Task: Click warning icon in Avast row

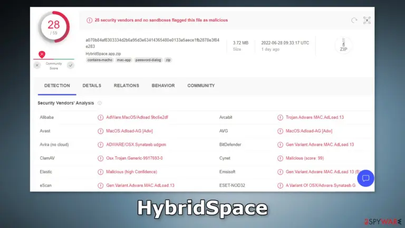Action: click(x=101, y=131)
